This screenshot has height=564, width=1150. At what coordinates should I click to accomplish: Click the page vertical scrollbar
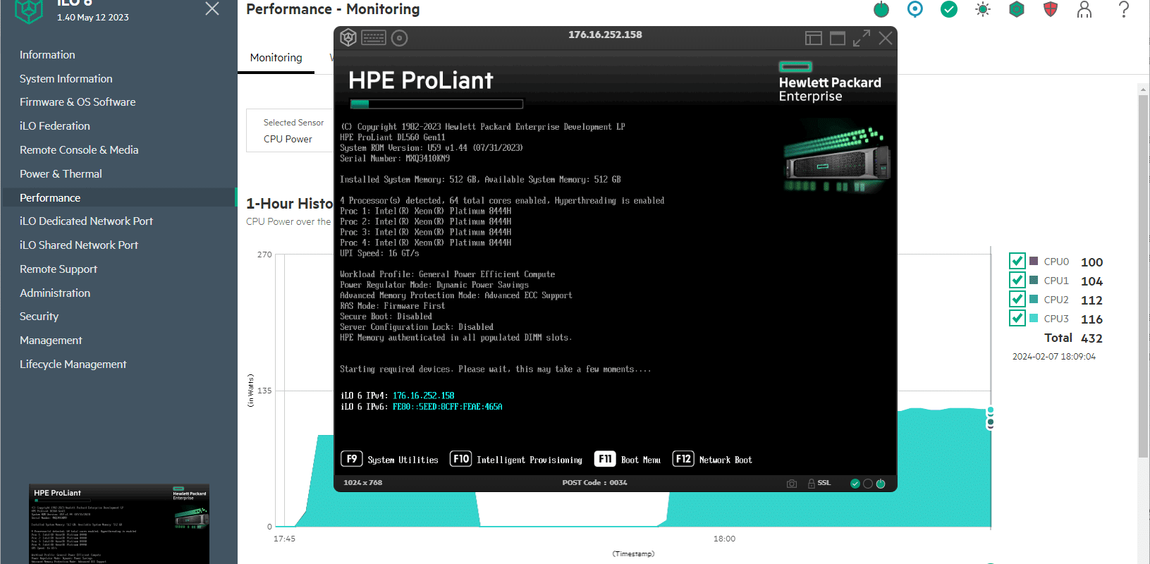[x=1143, y=275]
